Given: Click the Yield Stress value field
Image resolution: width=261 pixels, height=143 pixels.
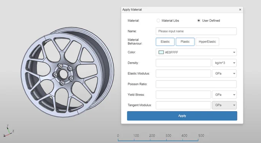Looking at the screenshot, I should click(183, 95).
